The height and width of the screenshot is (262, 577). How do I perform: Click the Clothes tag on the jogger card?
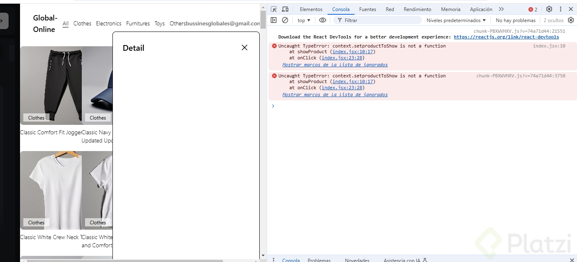(36, 117)
